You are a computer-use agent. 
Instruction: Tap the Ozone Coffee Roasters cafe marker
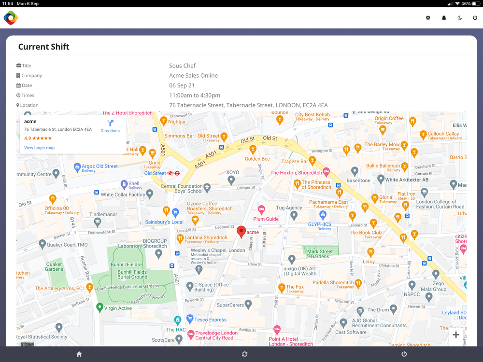(195, 220)
